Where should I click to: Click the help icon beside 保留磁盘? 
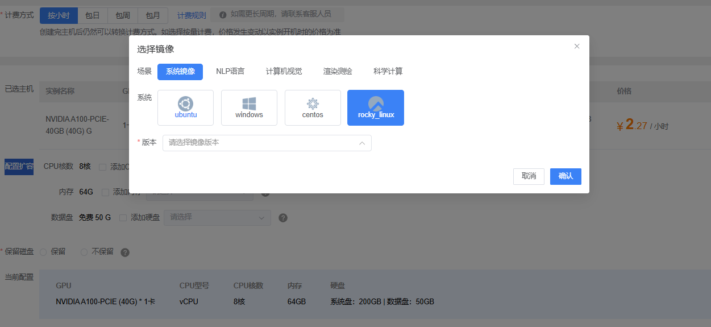pyautogui.click(x=125, y=253)
